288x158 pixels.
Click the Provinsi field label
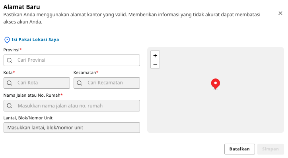(12, 50)
